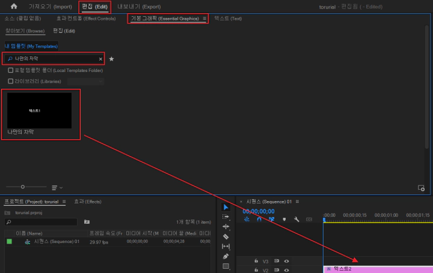Toggle lock on track V2
Image resolution: width=433 pixels, height=273 pixels.
click(256, 270)
